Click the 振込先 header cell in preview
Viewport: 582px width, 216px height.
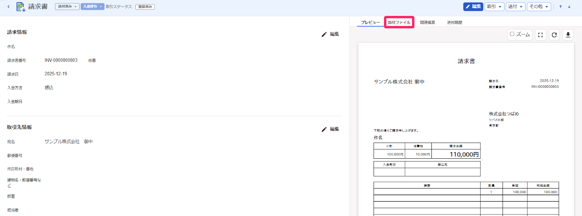pyautogui.click(x=443, y=164)
